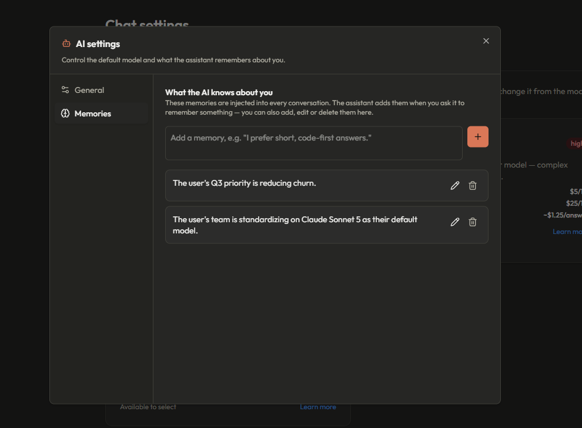Select the Memories tab
This screenshot has width=582, height=428.
click(101, 113)
